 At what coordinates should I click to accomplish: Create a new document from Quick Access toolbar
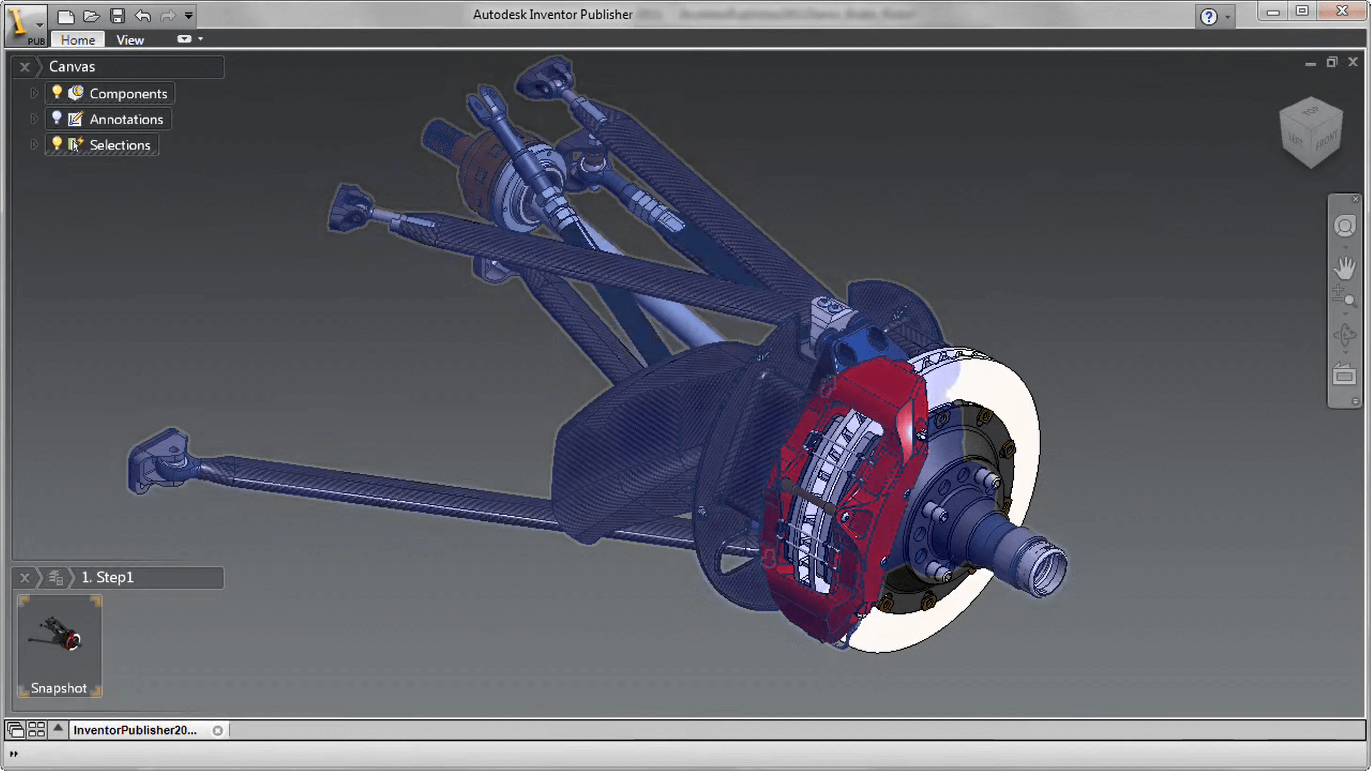[x=65, y=17]
